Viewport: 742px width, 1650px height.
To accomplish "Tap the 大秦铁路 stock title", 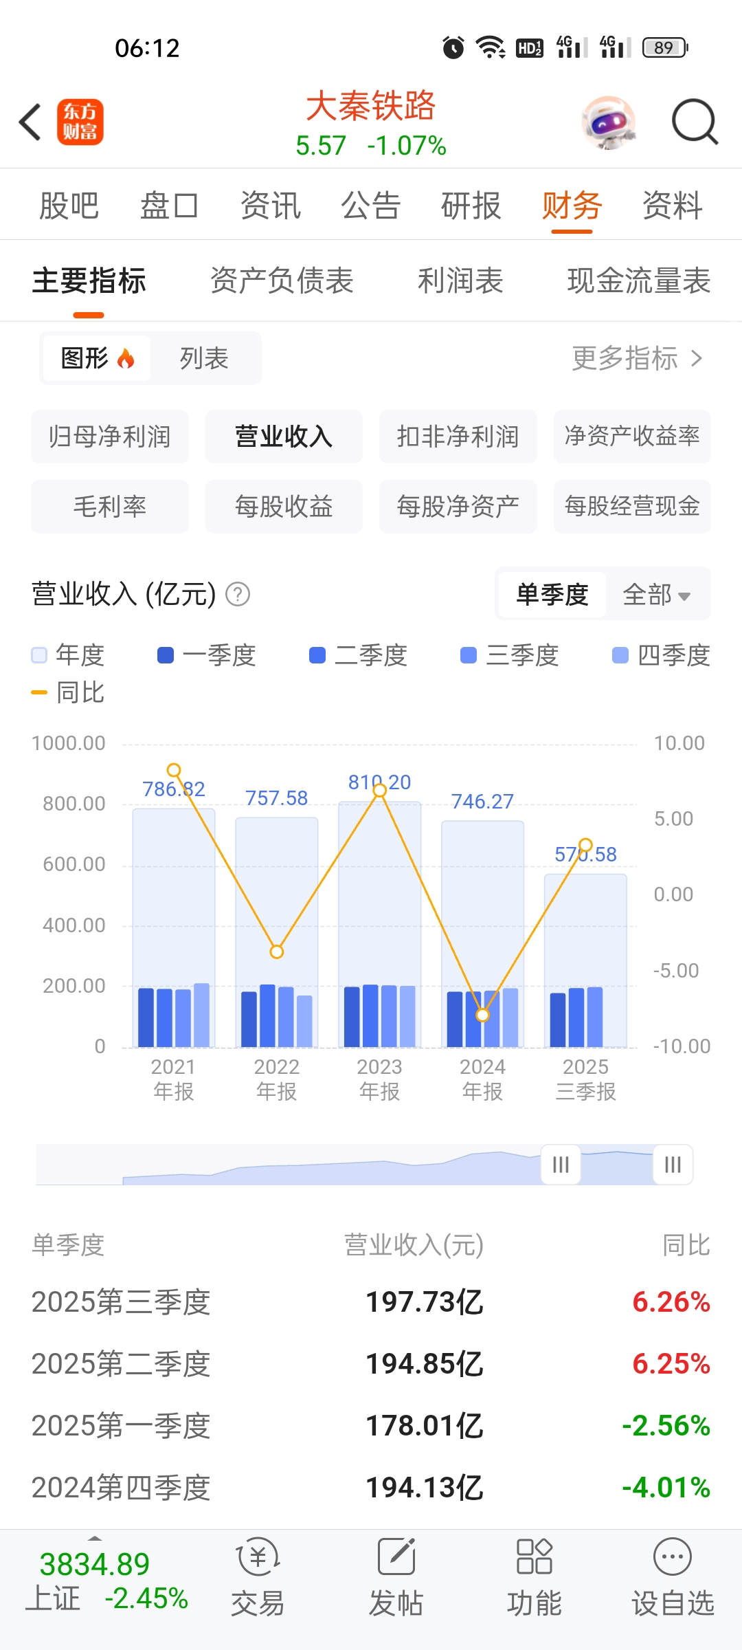I will point(371,107).
